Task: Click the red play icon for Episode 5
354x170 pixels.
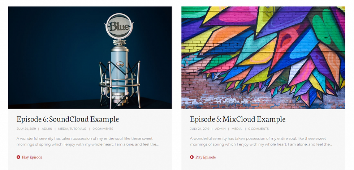Action: coord(192,157)
